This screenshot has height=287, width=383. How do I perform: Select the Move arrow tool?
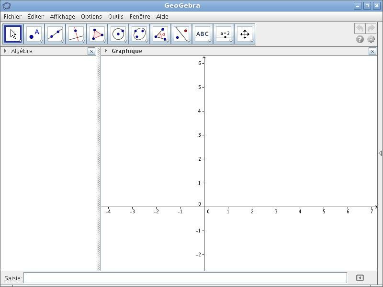[x=13, y=34]
